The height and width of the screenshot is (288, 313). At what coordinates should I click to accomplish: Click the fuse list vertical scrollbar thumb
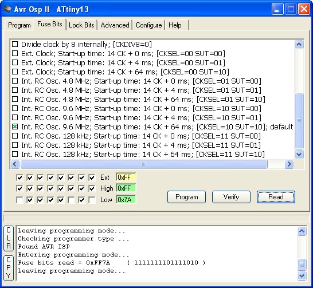(x=299, y=121)
